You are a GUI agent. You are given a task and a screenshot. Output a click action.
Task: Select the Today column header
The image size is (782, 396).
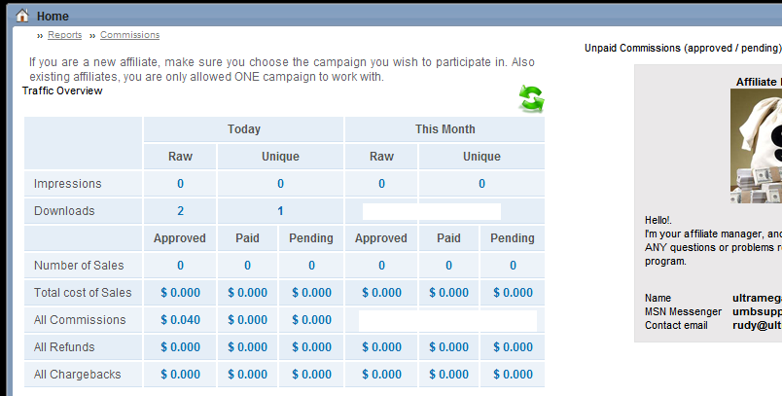tap(244, 129)
